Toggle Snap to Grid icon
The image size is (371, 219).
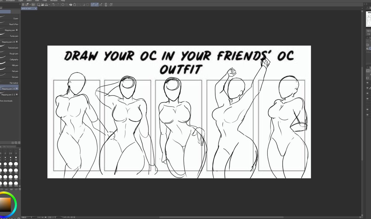(x=100, y=5)
